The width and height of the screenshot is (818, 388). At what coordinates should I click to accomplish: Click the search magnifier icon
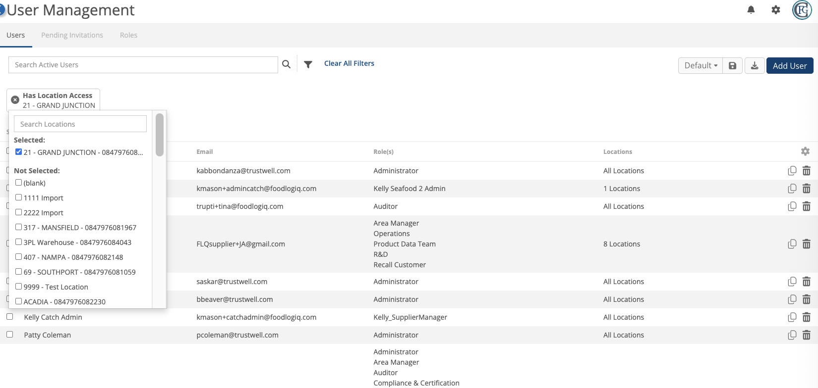point(286,64)
